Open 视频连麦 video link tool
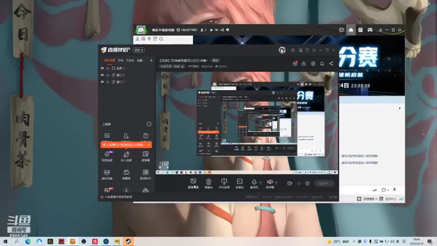The image size is (437, 246). pyautogui.click(x=107, y=156)
